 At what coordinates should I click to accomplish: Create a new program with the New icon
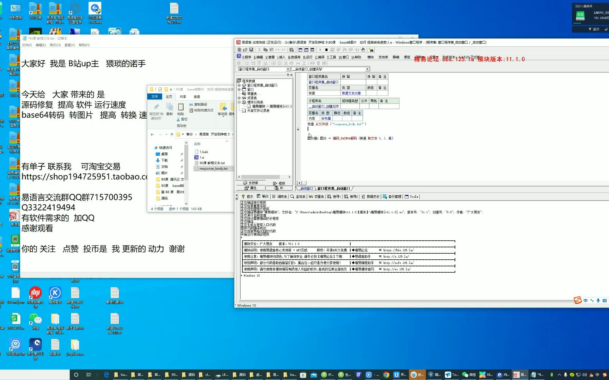[239, 50]
